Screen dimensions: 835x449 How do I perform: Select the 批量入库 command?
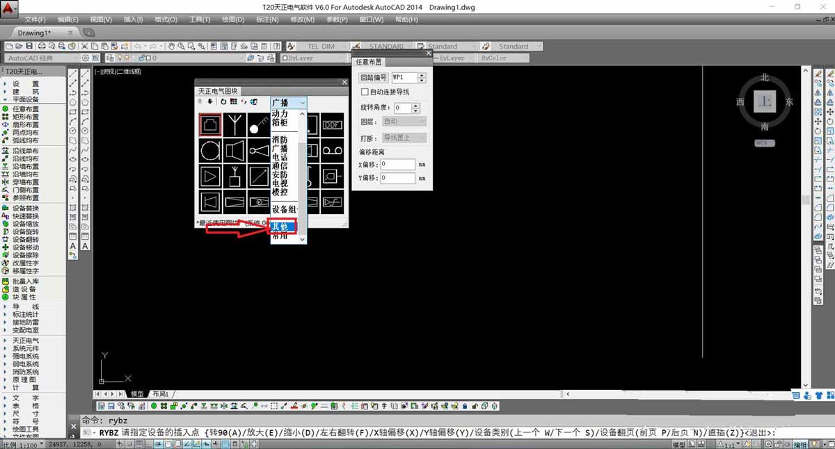click(x=25, y=281)
